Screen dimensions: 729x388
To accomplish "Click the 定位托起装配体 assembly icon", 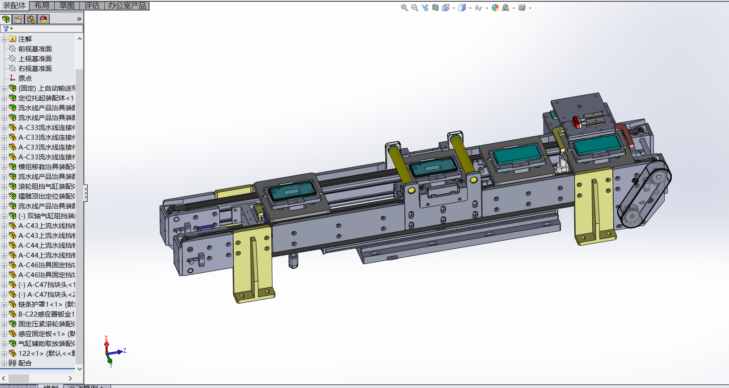I will (13, 98).
